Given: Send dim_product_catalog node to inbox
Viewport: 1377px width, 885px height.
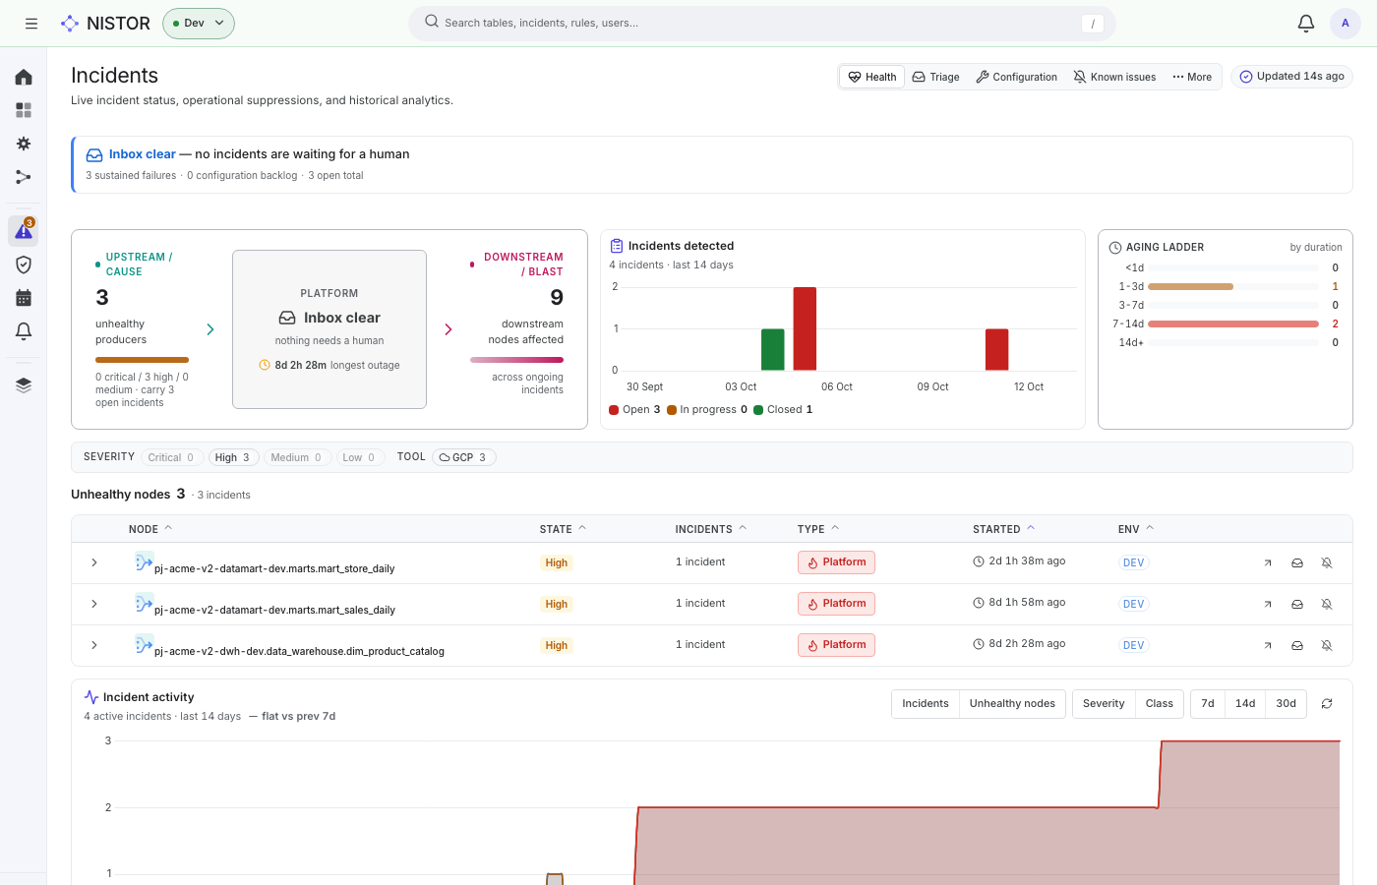Looking at the screenshot, I should point(1297,646).
